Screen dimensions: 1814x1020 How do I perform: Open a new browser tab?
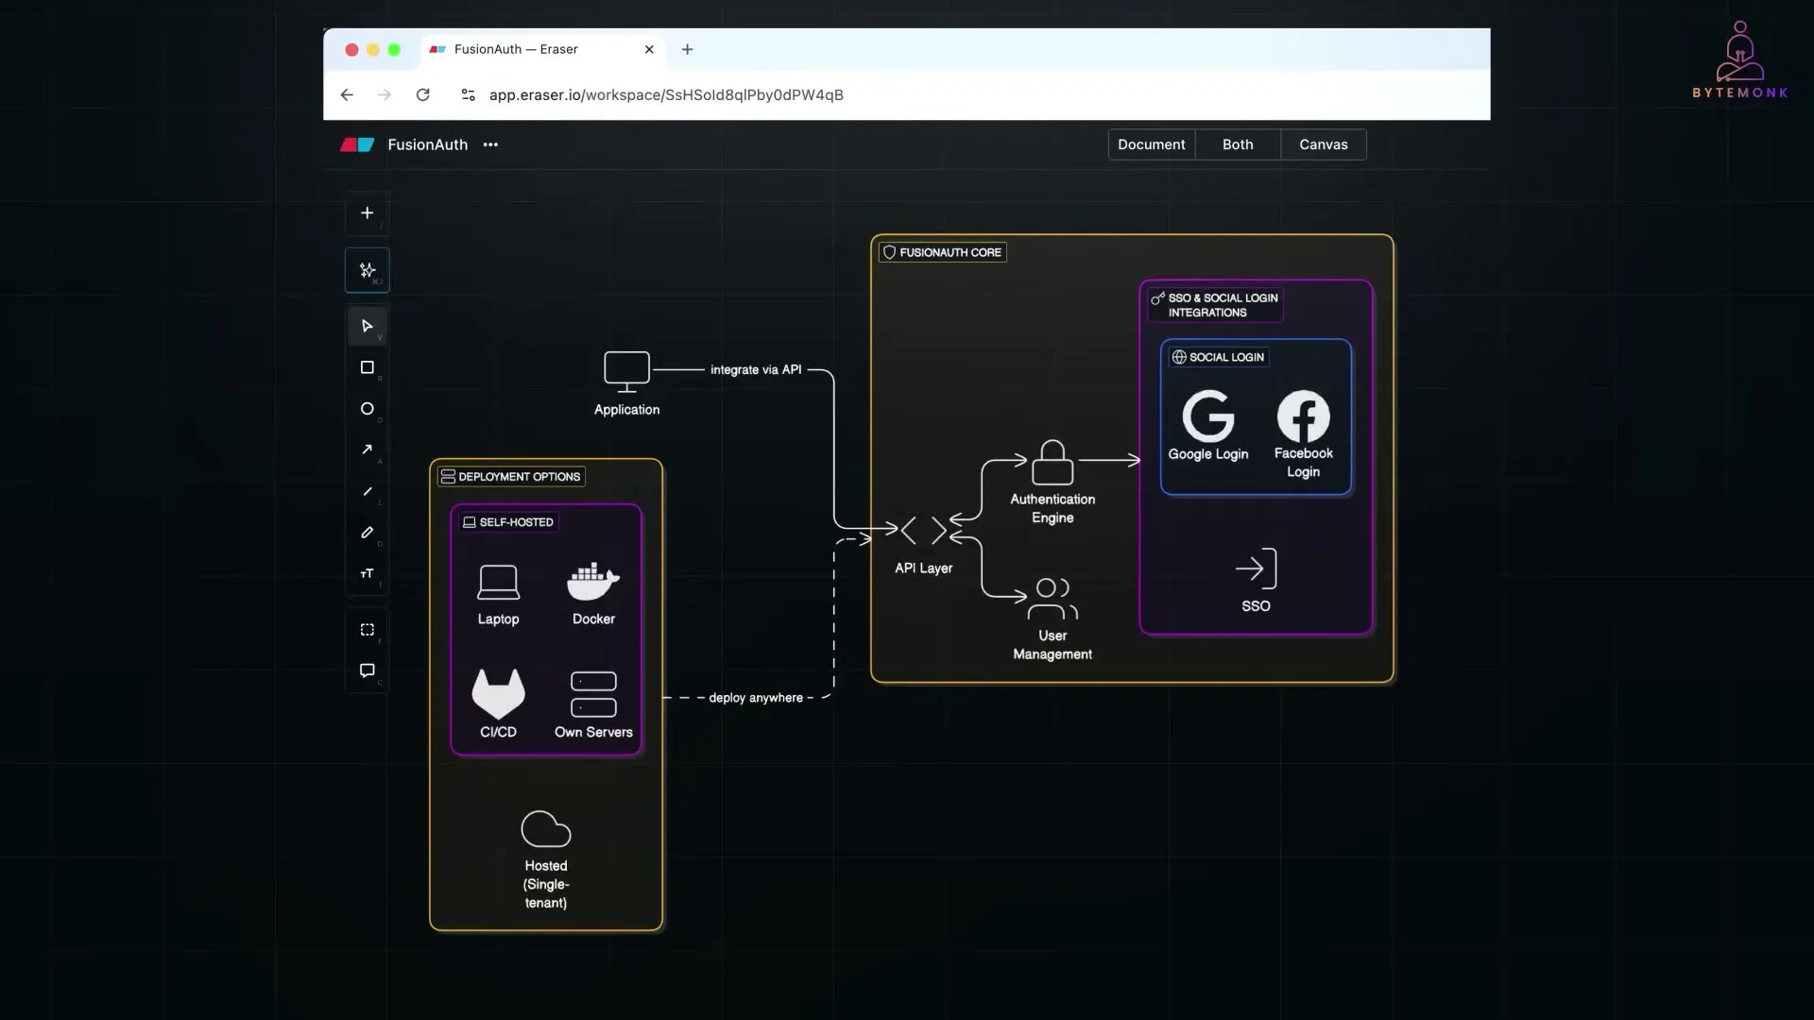[688, 49]
